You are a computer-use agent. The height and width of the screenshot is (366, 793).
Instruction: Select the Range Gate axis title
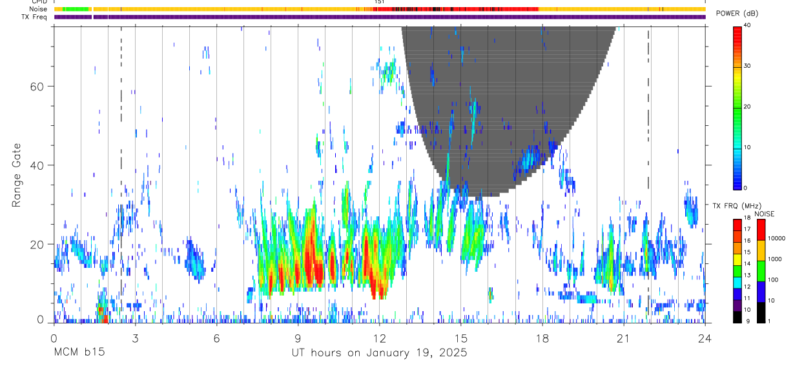pyautogui.click(x=17, y=174)
